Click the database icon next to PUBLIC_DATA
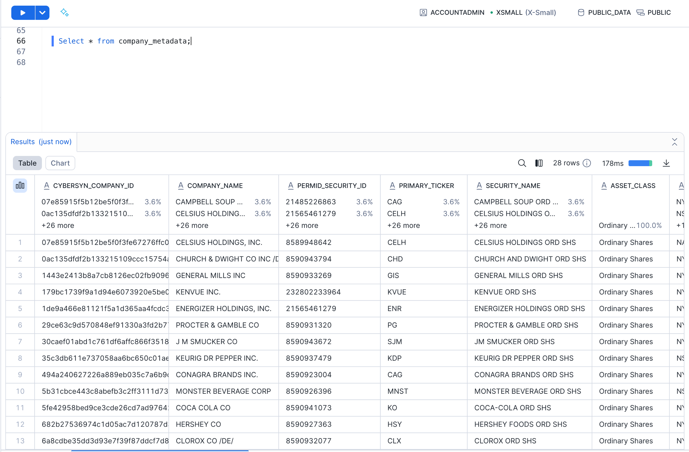The image size is (689, 452). [581, 12]
